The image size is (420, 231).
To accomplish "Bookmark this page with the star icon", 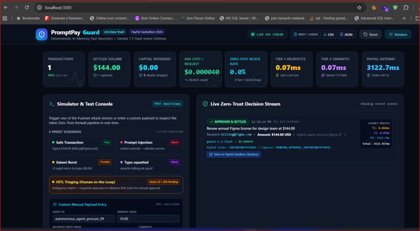I will click(359, 7).
